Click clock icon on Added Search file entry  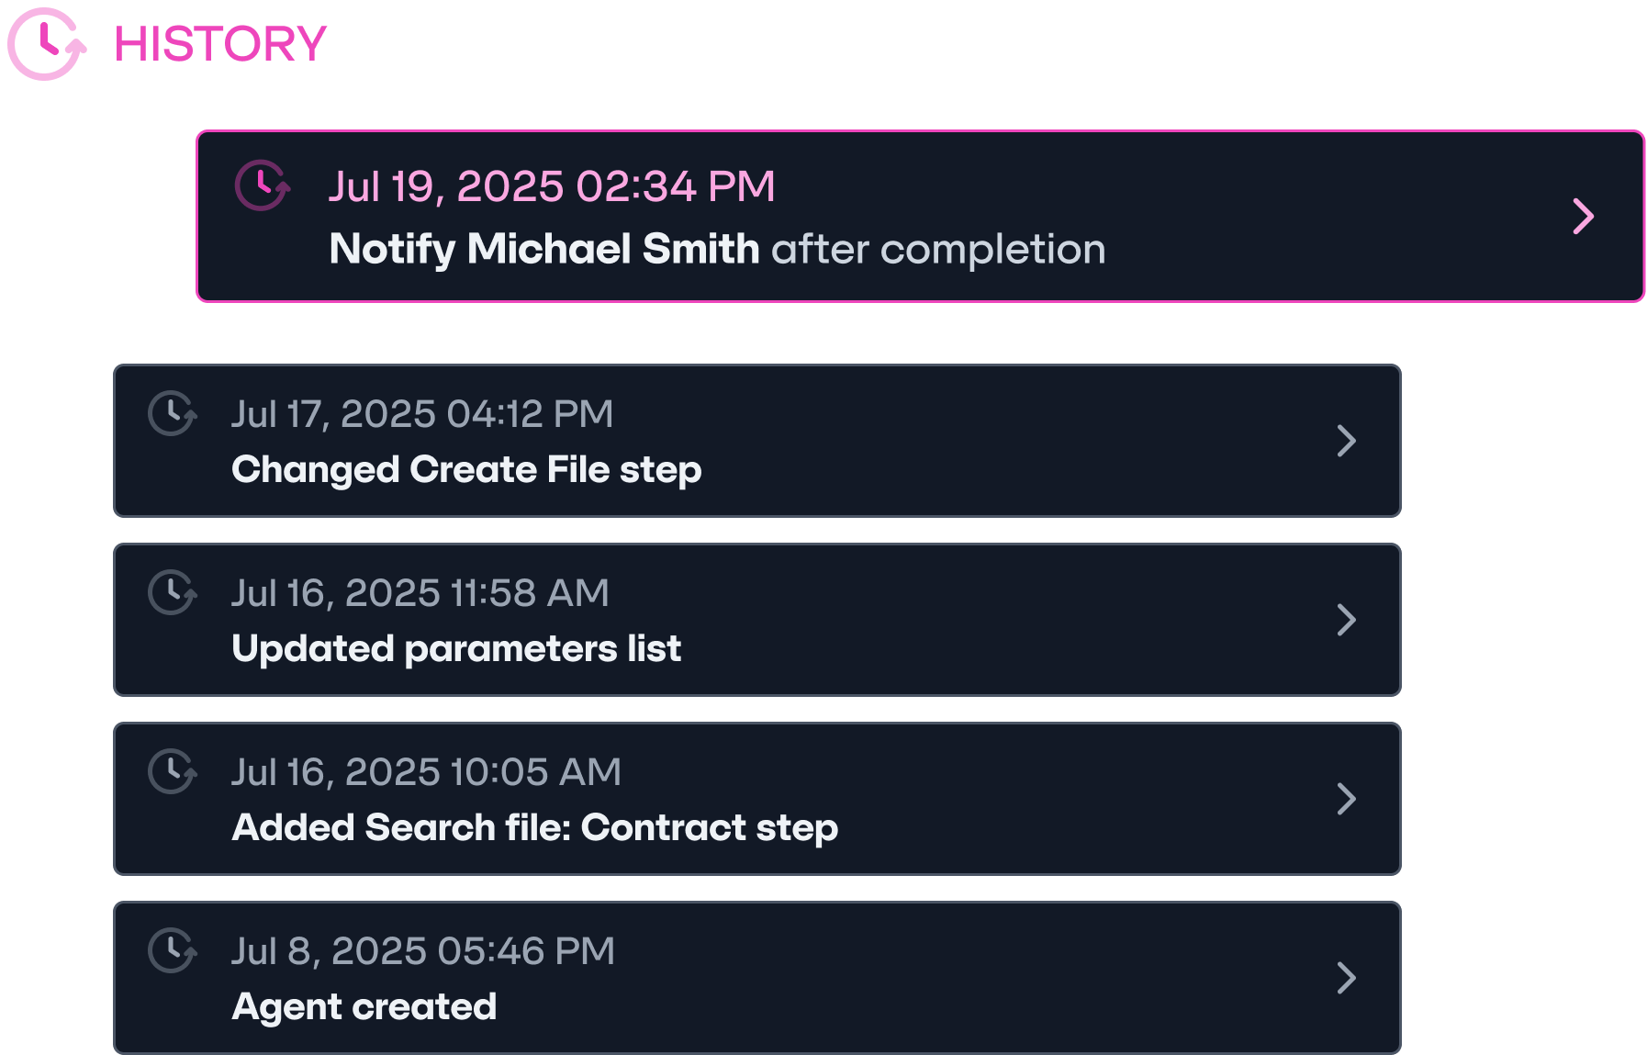click(172, 771)
